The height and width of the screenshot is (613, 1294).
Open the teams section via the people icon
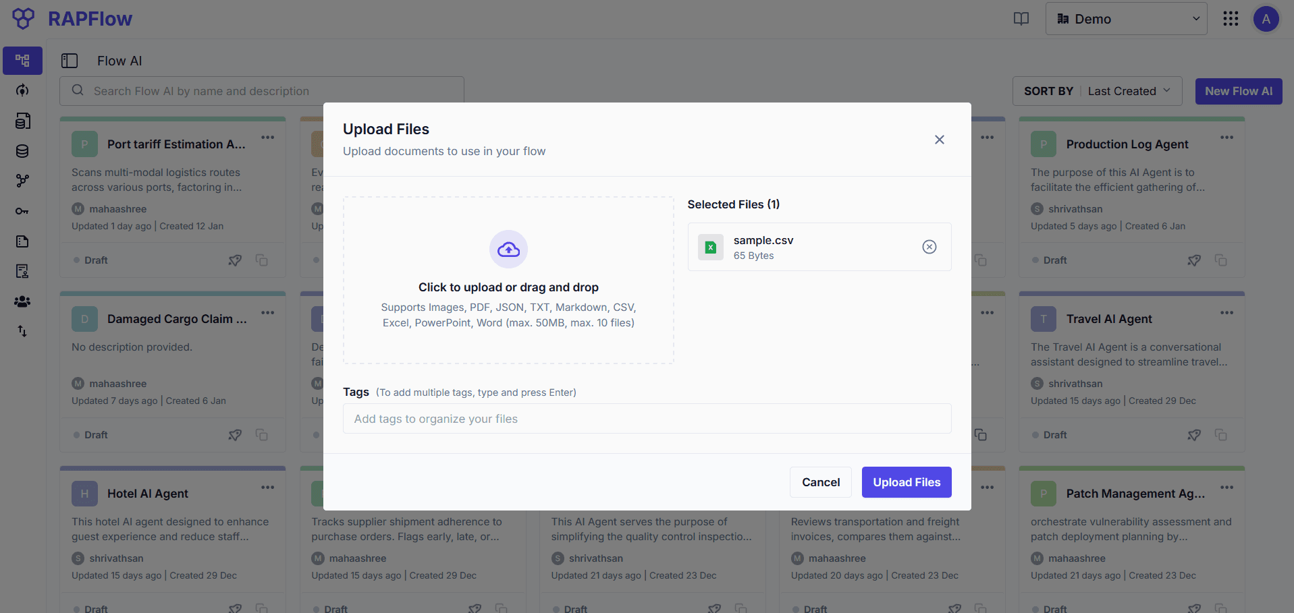point(22,301)
